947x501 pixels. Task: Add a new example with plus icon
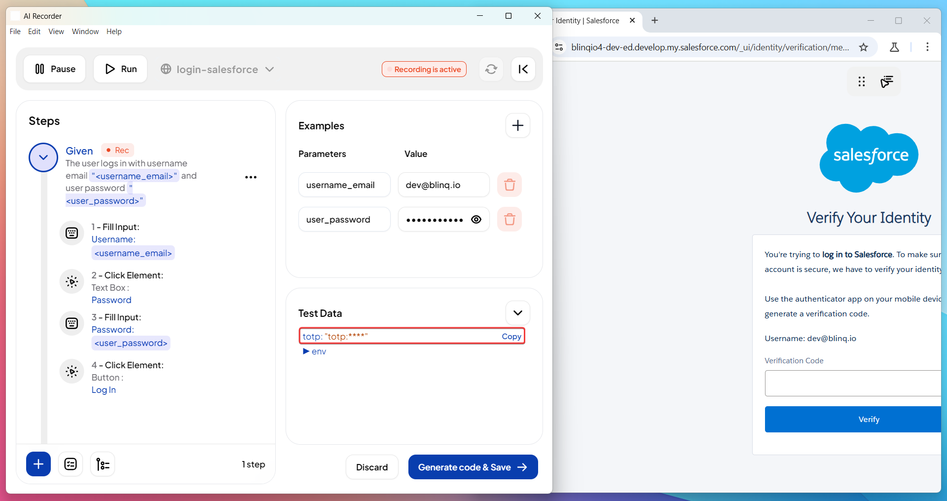pos(517,126)
